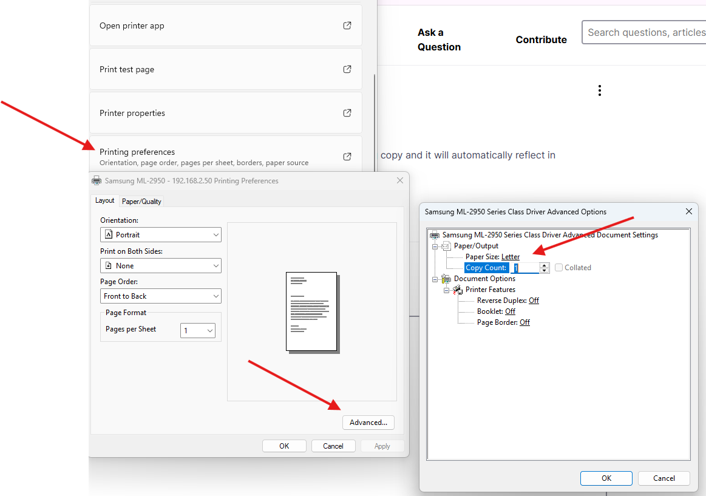Switch to the Layout tab
The image size is (706, 496).
(104, 200)
